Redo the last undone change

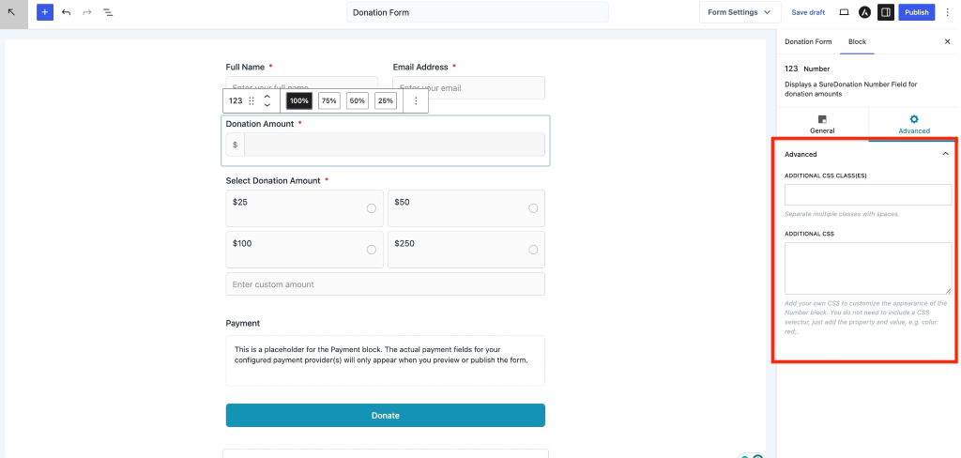87,12
